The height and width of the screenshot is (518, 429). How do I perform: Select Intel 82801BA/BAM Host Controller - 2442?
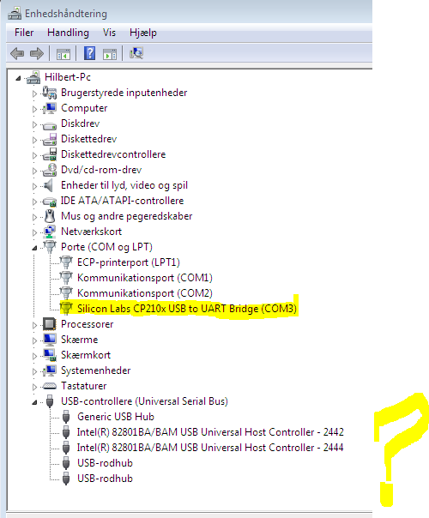coord(210,432)
